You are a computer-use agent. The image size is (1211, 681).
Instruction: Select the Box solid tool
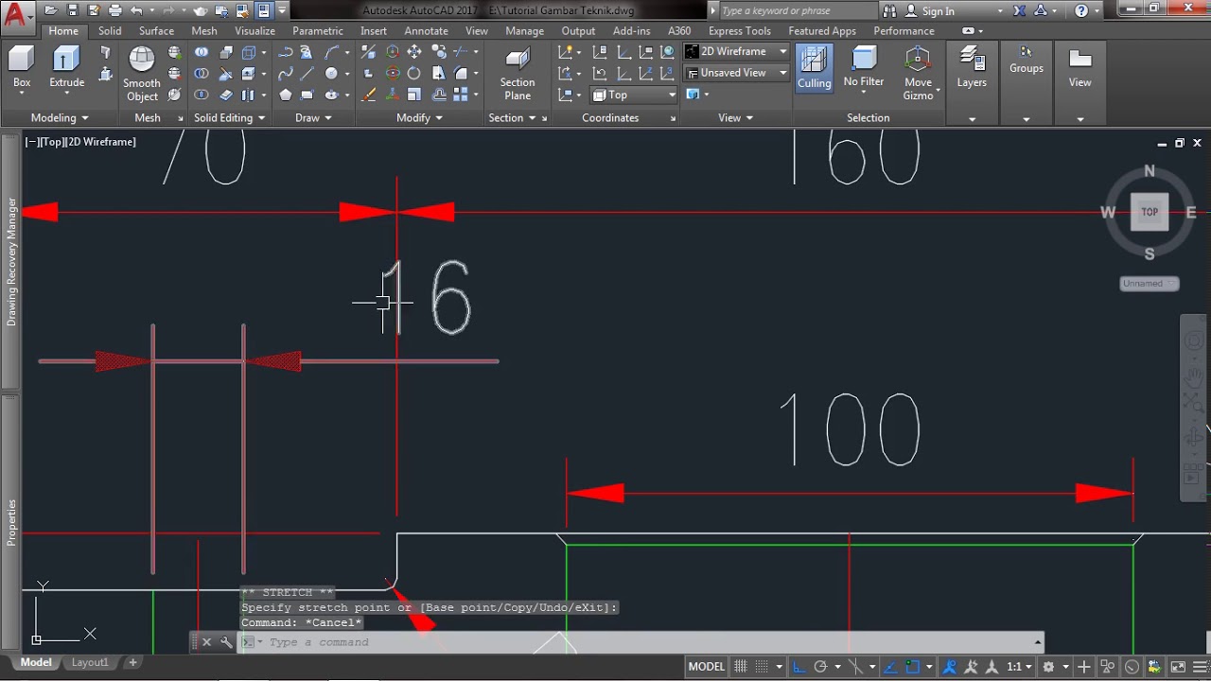[22, 67]
